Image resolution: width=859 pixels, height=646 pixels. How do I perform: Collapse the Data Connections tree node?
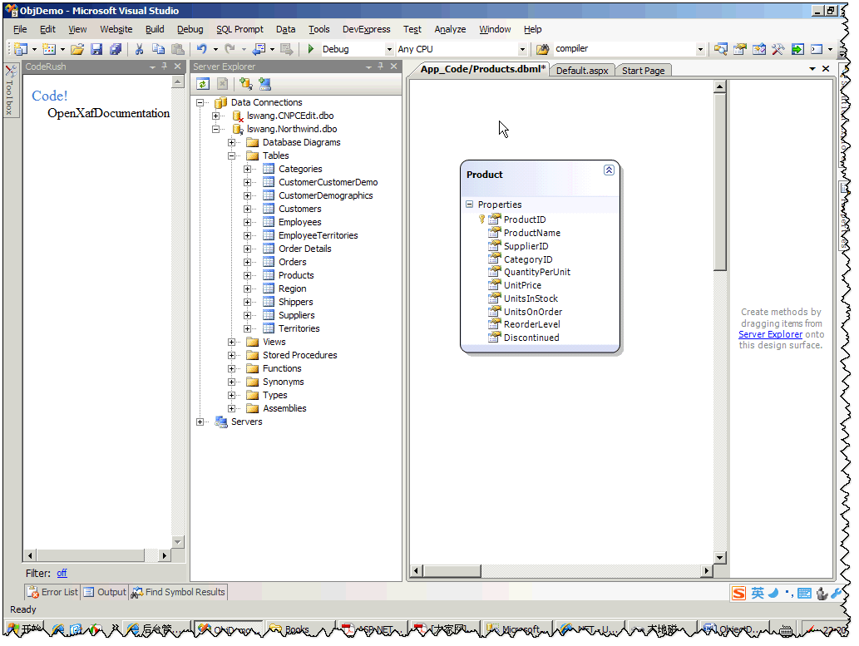click(x=200, y=102)
